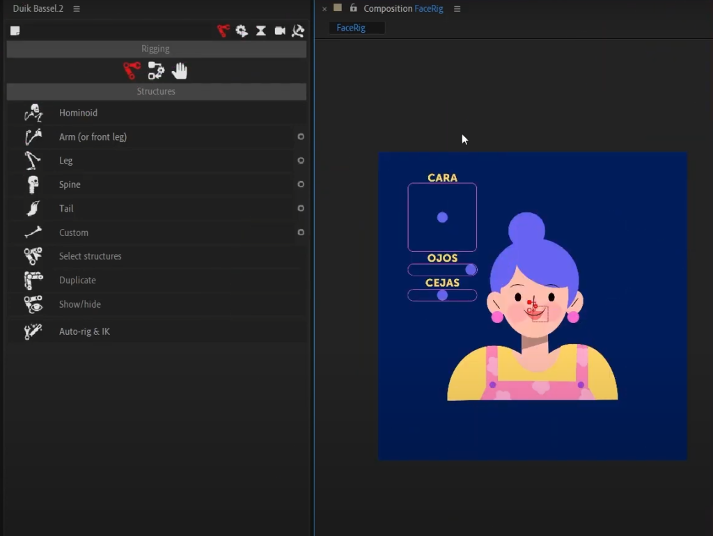Click the Links and Constraints icon
Screen dimensions: 713x536
156,70
